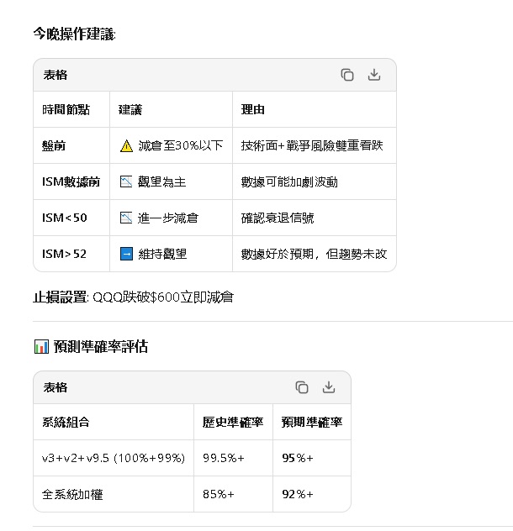Click the bar chart emoji before 預測準確率評估
Screen dimensions: 513x531
41,346
